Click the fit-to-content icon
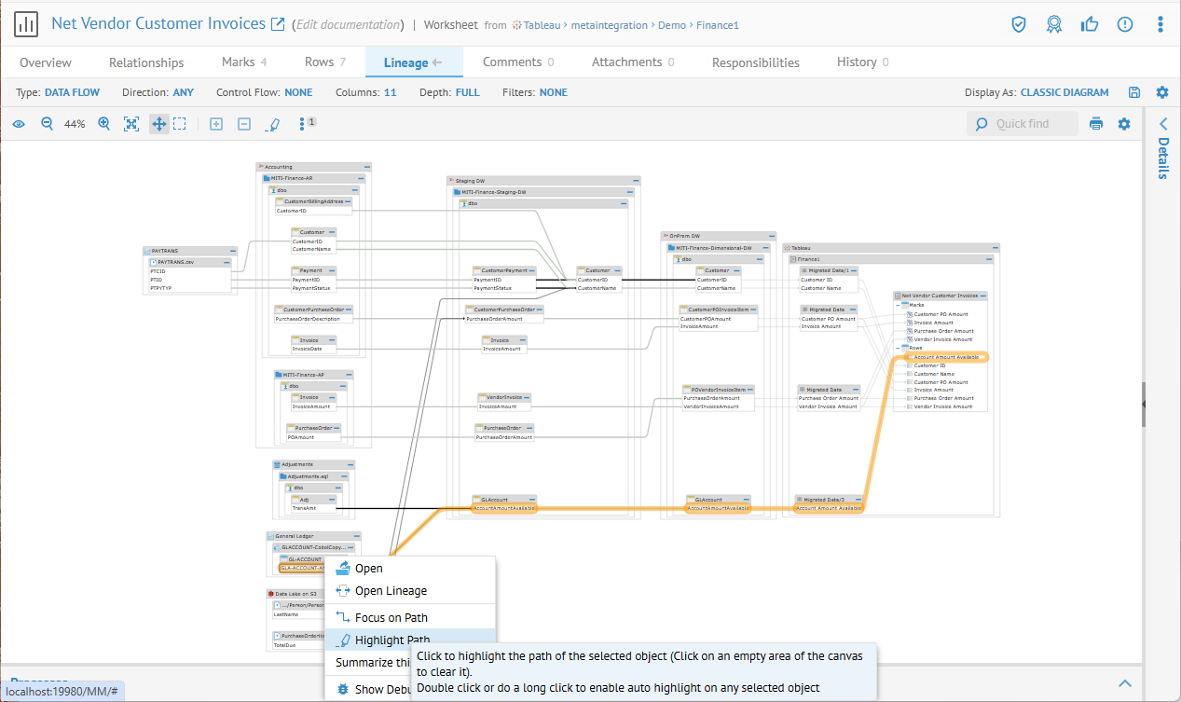The height and width of the screenshot is (702, 1181). coord(131,124)
